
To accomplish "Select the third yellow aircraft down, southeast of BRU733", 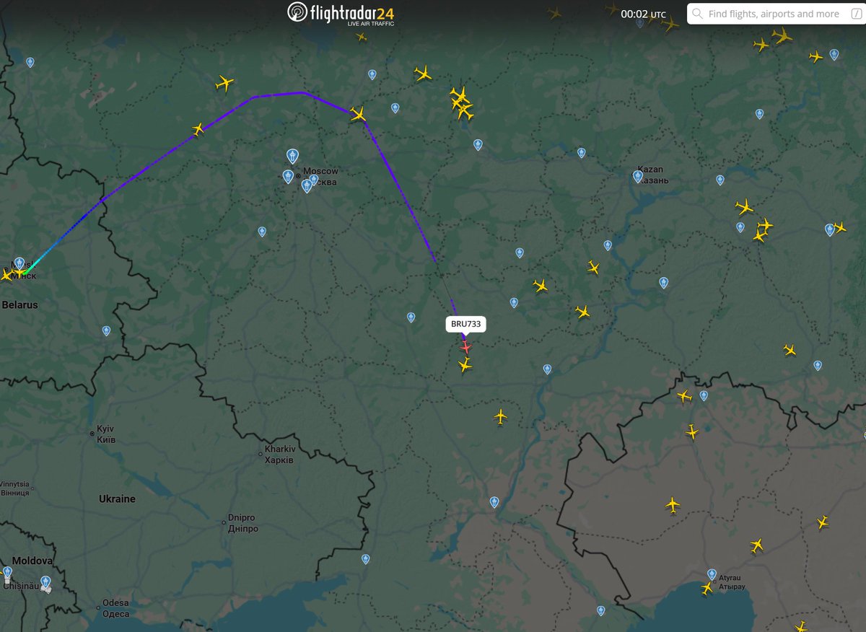I will tap(501, 417).
